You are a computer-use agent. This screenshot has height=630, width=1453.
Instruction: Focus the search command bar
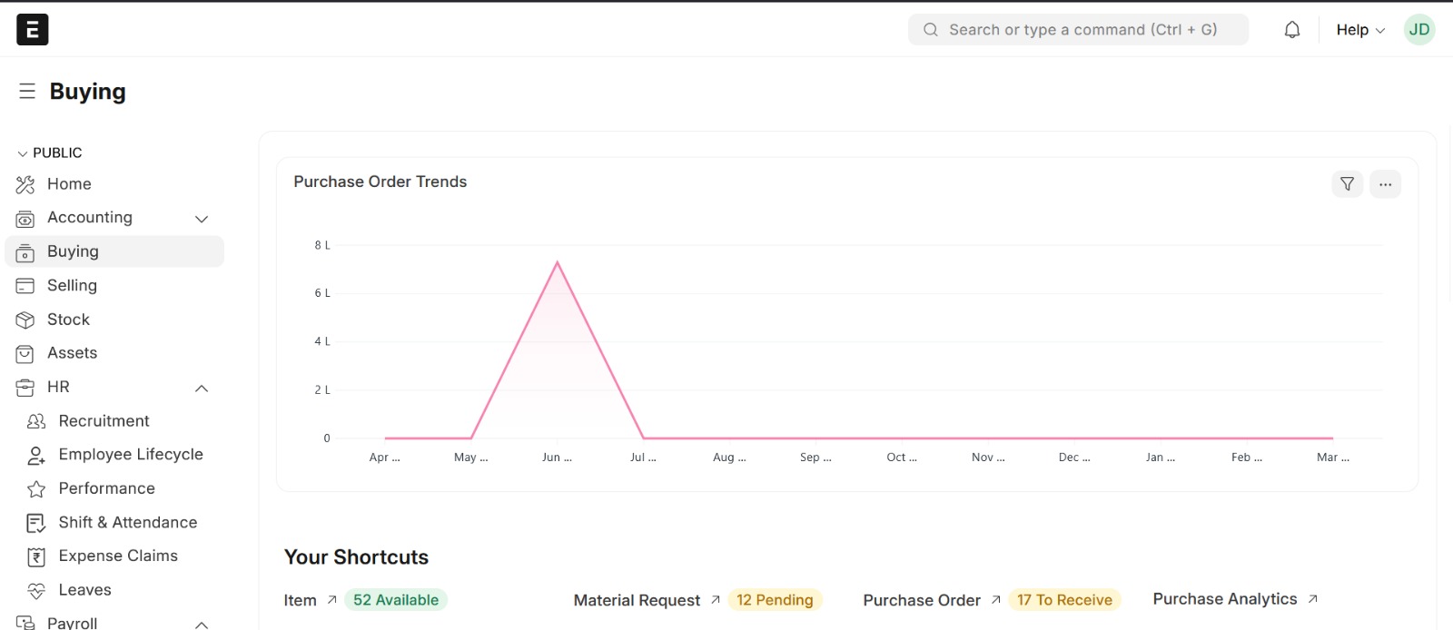click(1078, 30)
